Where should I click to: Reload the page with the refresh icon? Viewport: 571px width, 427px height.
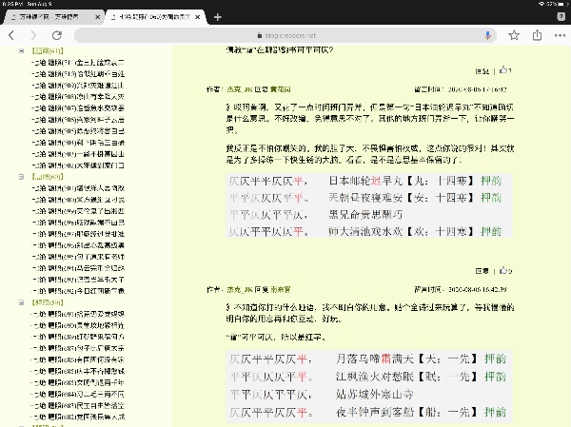57,35
